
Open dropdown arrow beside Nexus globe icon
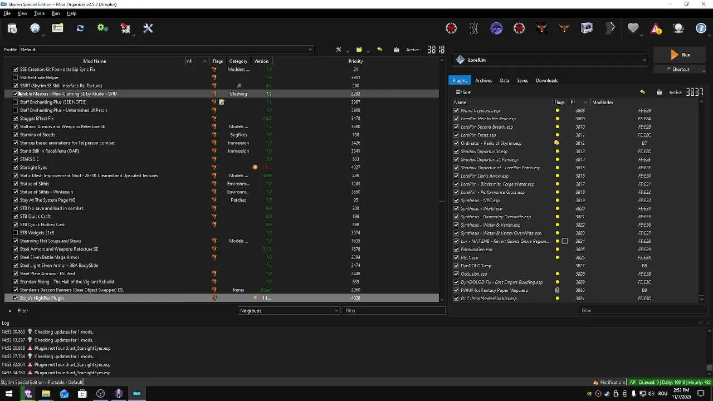(43, 35)
